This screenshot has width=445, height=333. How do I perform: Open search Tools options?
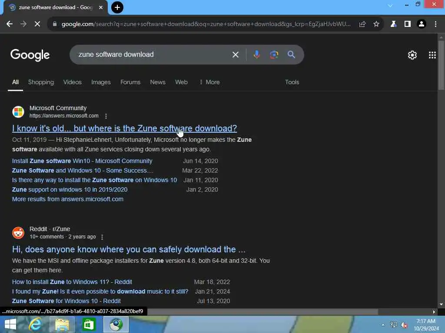tap(292, 82)
